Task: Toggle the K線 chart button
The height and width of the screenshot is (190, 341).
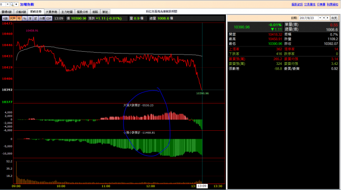Action: click(x=5, y=18)
